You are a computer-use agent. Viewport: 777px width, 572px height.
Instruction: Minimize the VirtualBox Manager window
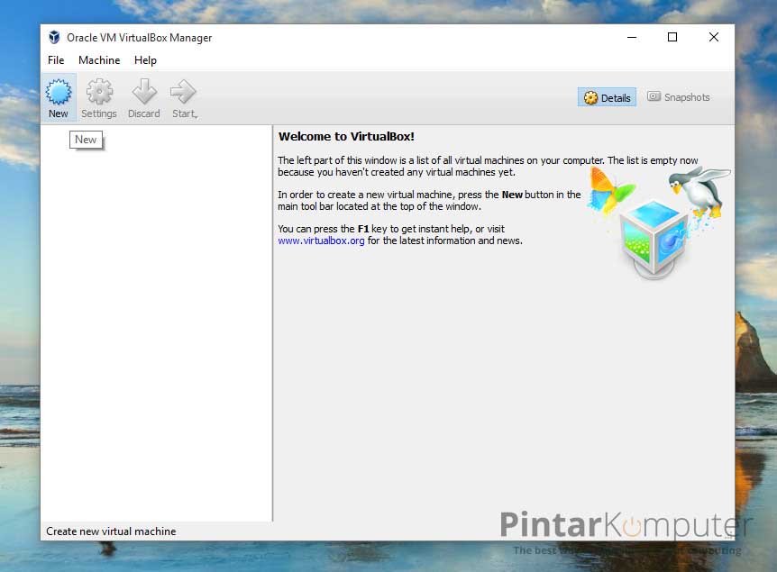[x=632, y=37]
